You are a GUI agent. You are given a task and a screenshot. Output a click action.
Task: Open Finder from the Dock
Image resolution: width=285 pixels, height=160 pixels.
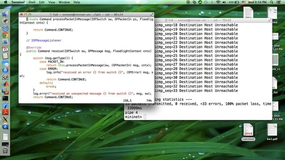(5, 14)
